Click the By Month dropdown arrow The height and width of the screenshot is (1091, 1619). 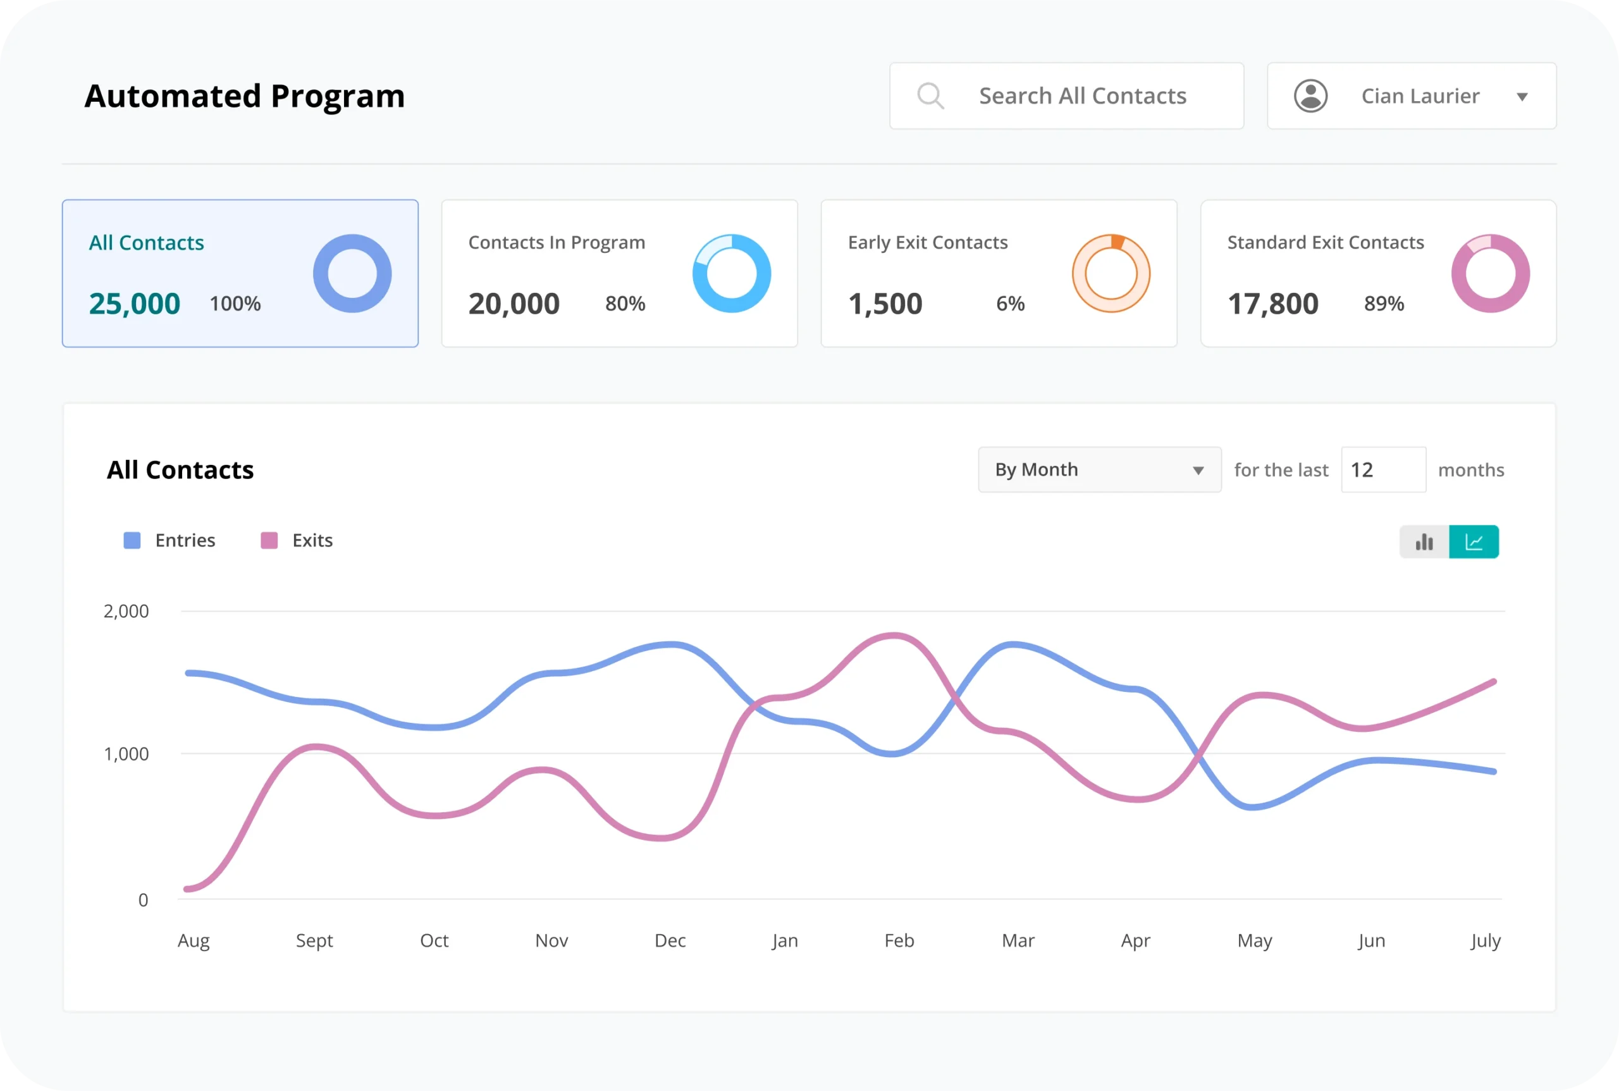point(1198,471)
